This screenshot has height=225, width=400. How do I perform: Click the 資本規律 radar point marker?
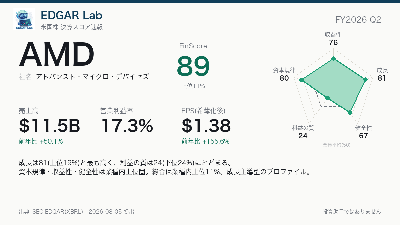tap(301, 80)
